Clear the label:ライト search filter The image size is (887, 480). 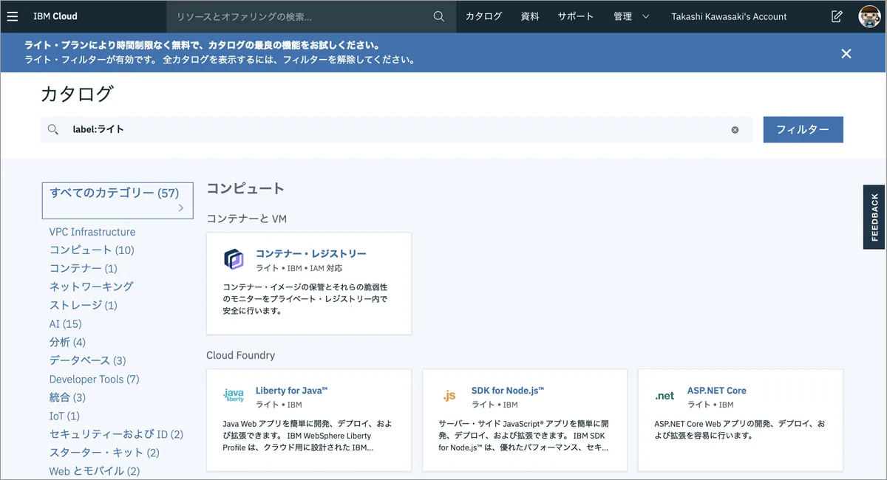tap(735, 130)
